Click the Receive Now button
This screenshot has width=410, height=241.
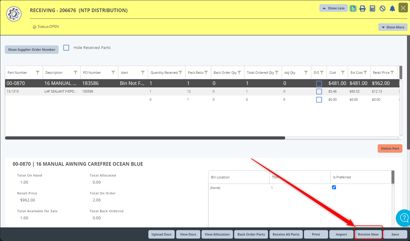[x=368, y=234]
